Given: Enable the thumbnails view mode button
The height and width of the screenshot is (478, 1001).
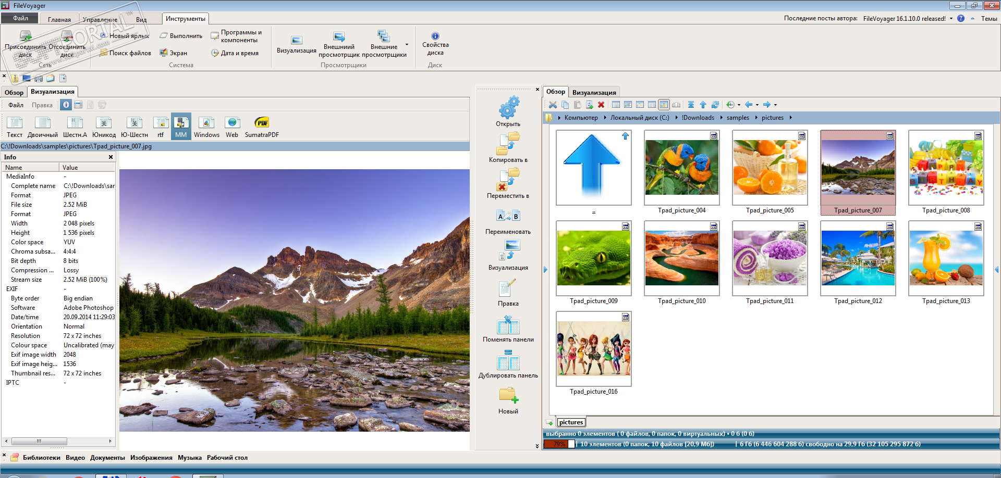Looking at the screenshot, I should tap(664, 105).
